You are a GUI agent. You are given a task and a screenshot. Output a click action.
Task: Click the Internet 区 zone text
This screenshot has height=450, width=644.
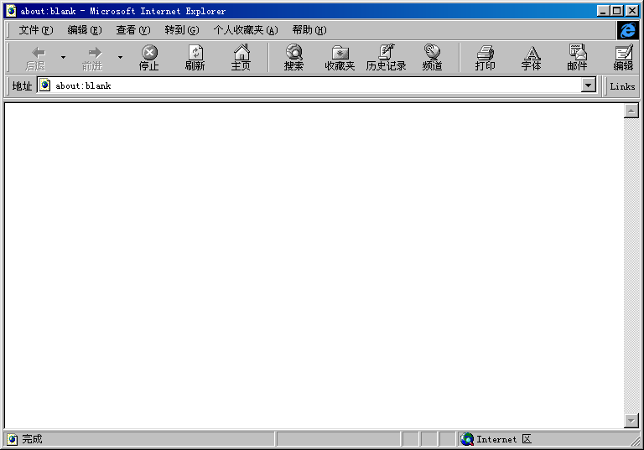click(x=504, y=439)
